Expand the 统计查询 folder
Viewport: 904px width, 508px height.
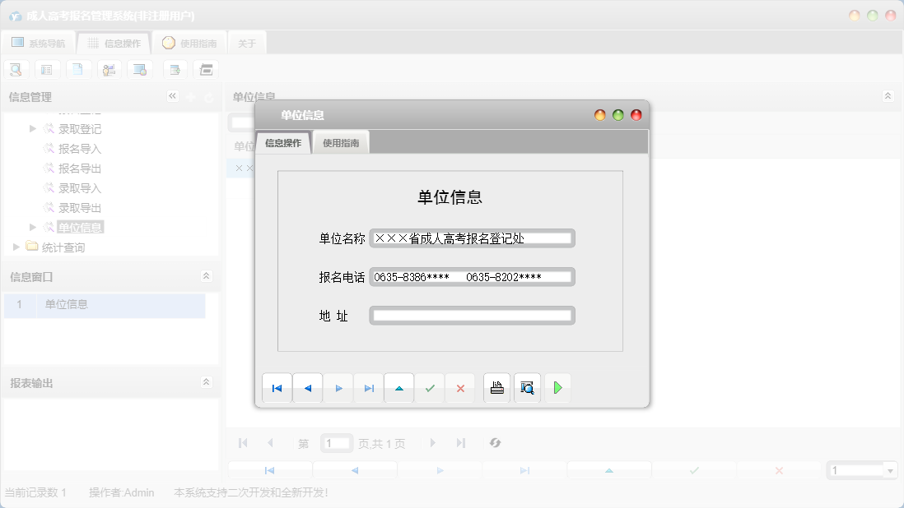(16, 247)
